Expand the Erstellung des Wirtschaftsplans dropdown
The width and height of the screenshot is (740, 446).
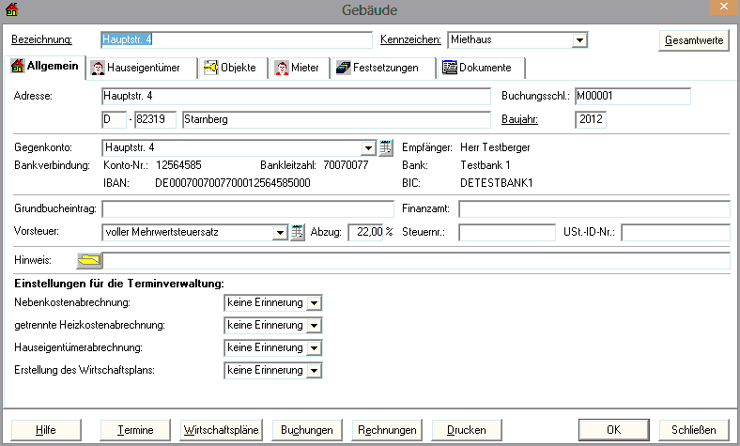315,371
